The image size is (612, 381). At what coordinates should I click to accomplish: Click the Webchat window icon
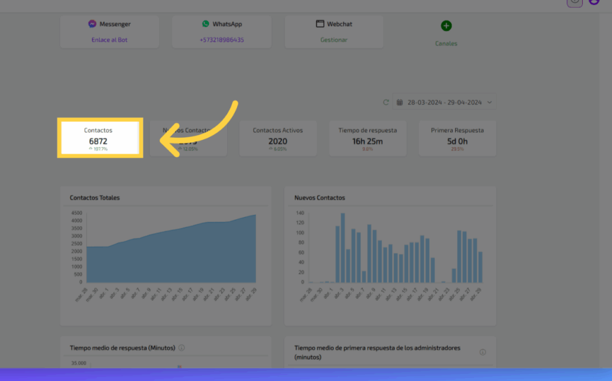(320, 24)
